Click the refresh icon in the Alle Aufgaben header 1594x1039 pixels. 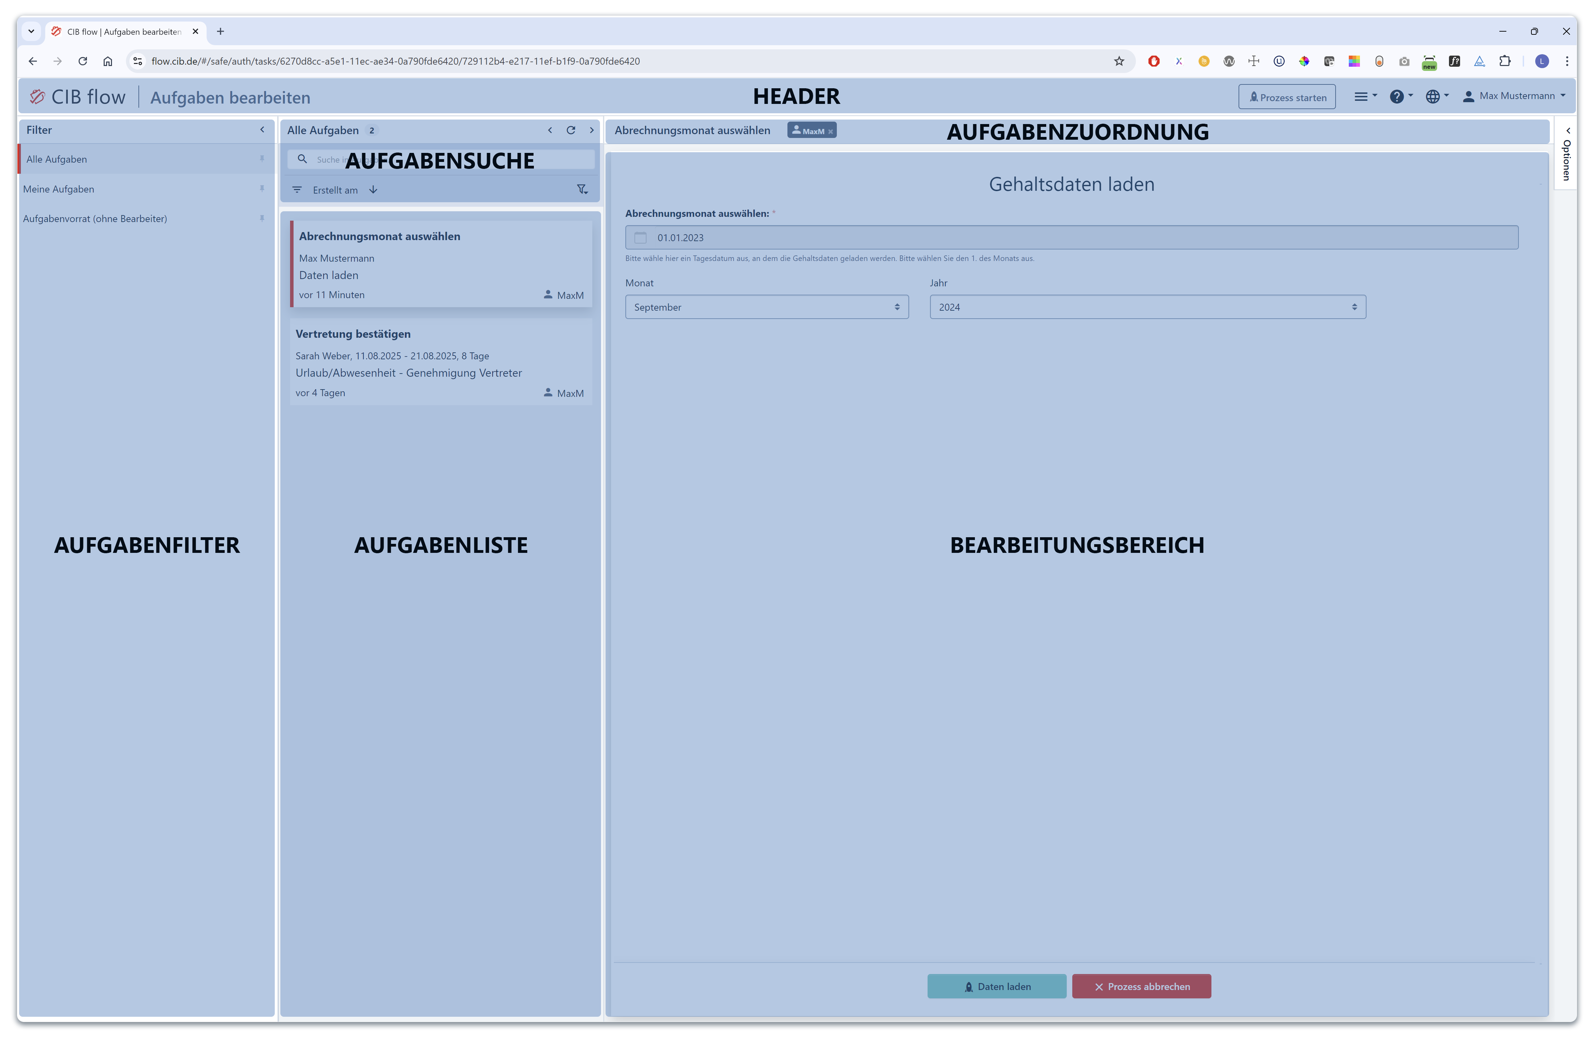pos(571,130)
